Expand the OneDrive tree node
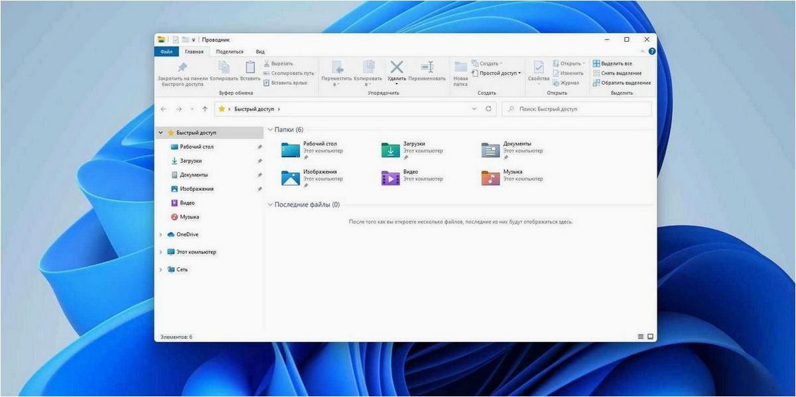This screenshot has height=397, width=796. (x=161, y=235)
